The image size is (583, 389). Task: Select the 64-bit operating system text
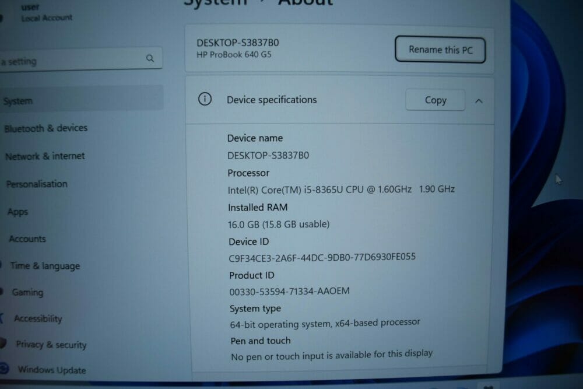pos(325,323)
